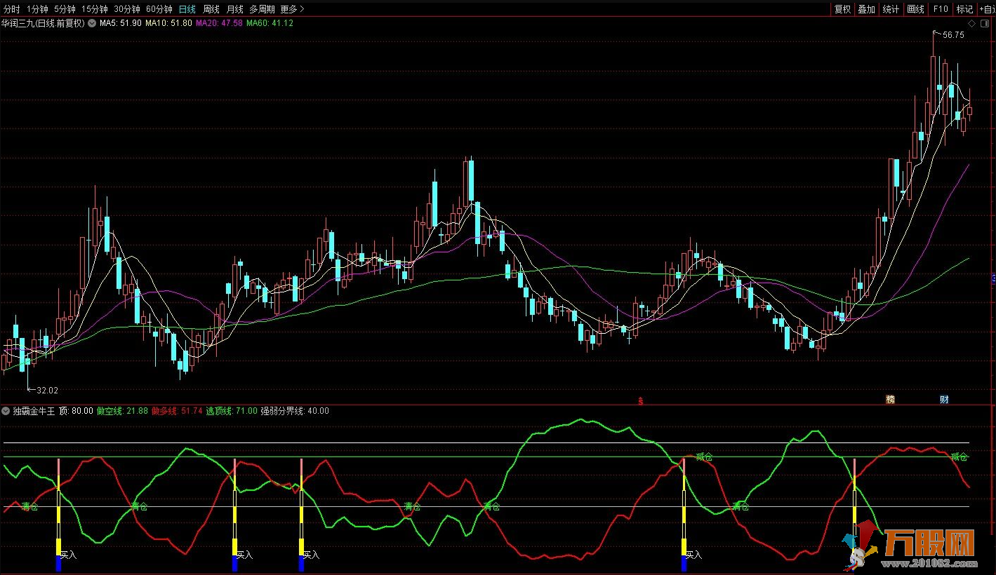The width and height of the screenshot is (996, 575).
Task: Select the 15分钟 period tab
Action: click(95, 9)
